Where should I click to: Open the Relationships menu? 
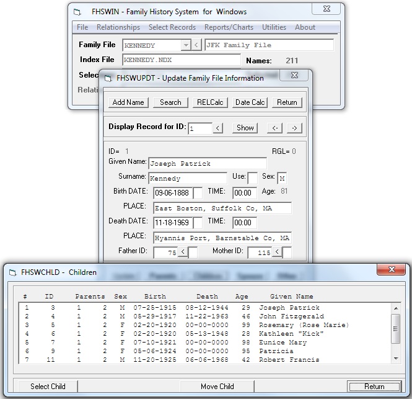coord(118,27)
